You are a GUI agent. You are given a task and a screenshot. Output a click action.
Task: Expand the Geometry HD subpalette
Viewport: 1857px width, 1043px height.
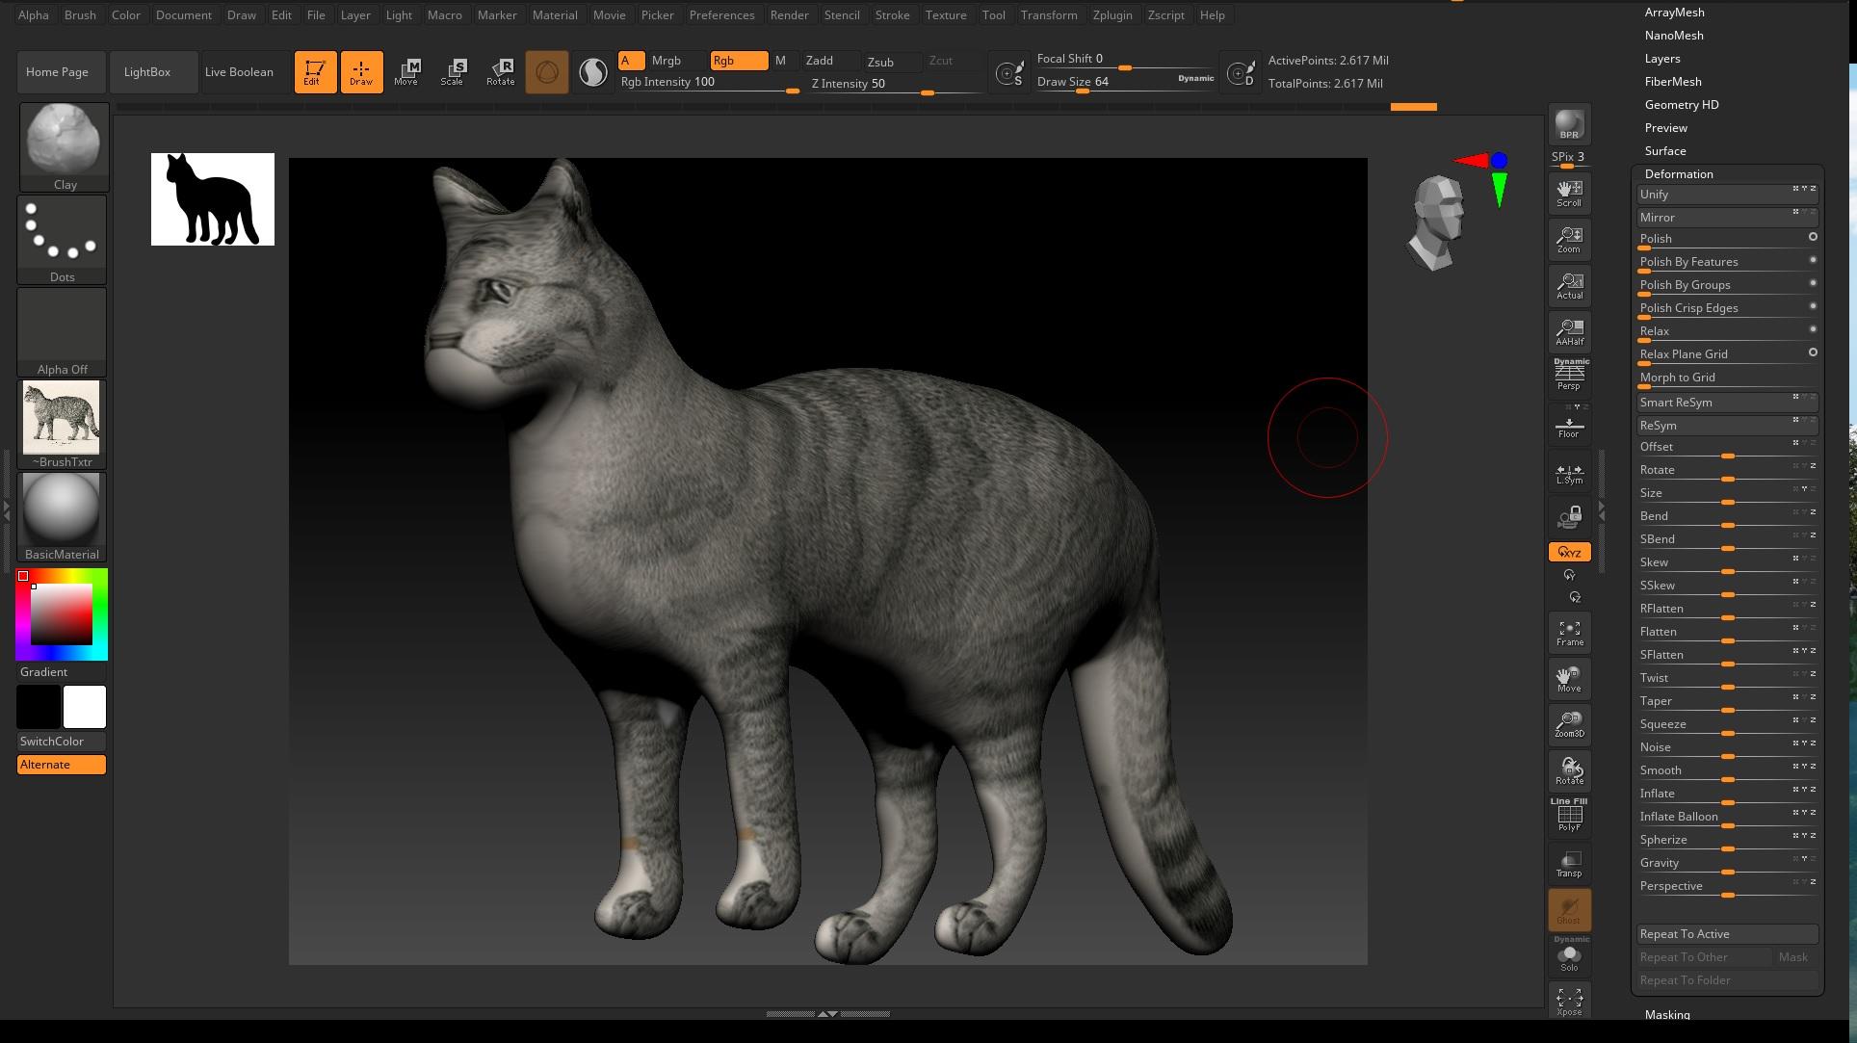coord(1682,105)
